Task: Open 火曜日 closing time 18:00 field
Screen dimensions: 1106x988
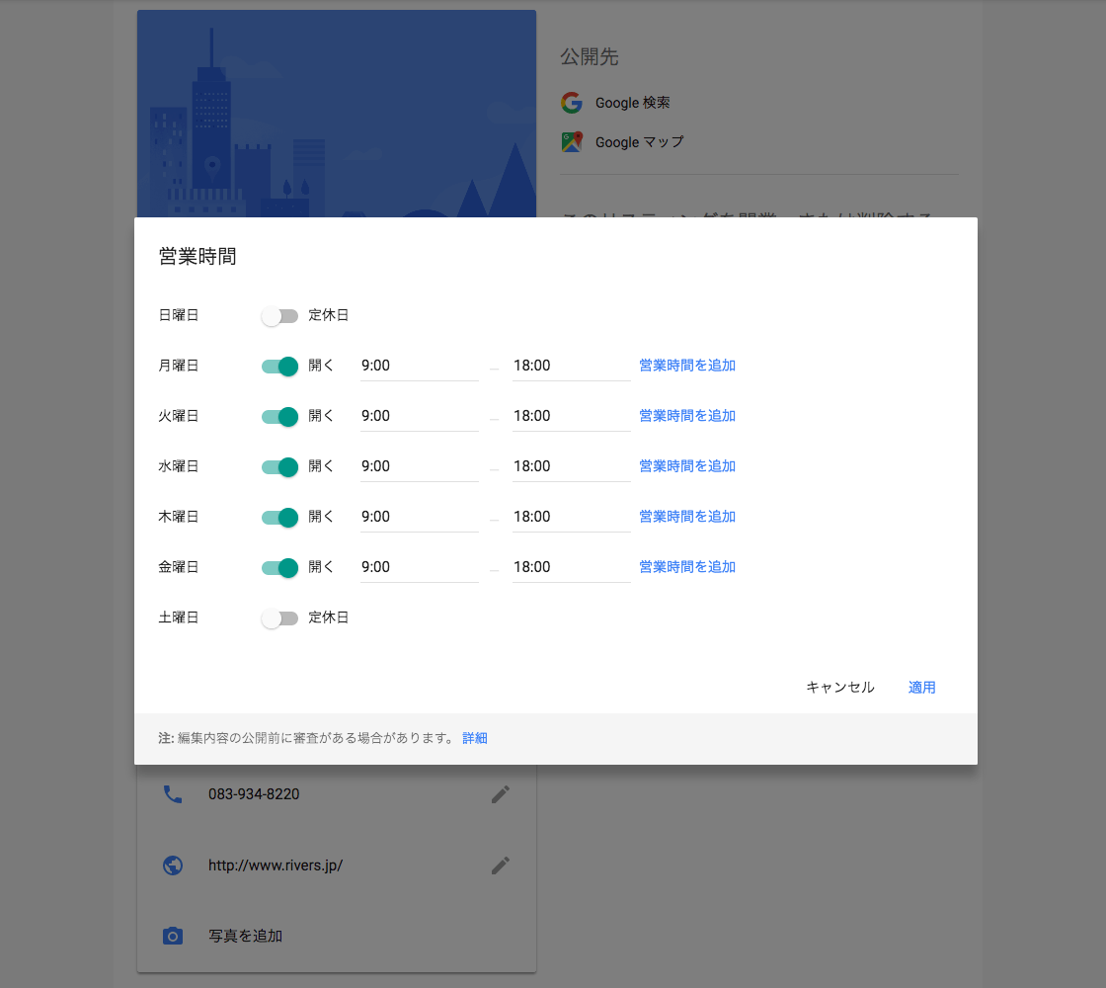Action: point(572,416)
